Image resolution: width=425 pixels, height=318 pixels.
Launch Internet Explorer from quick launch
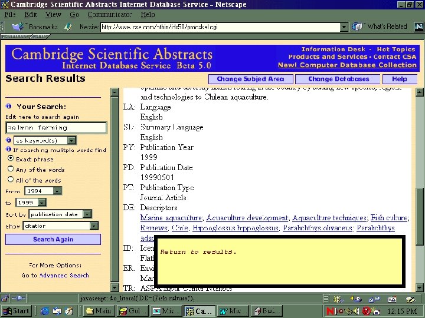tap(45, 312)
